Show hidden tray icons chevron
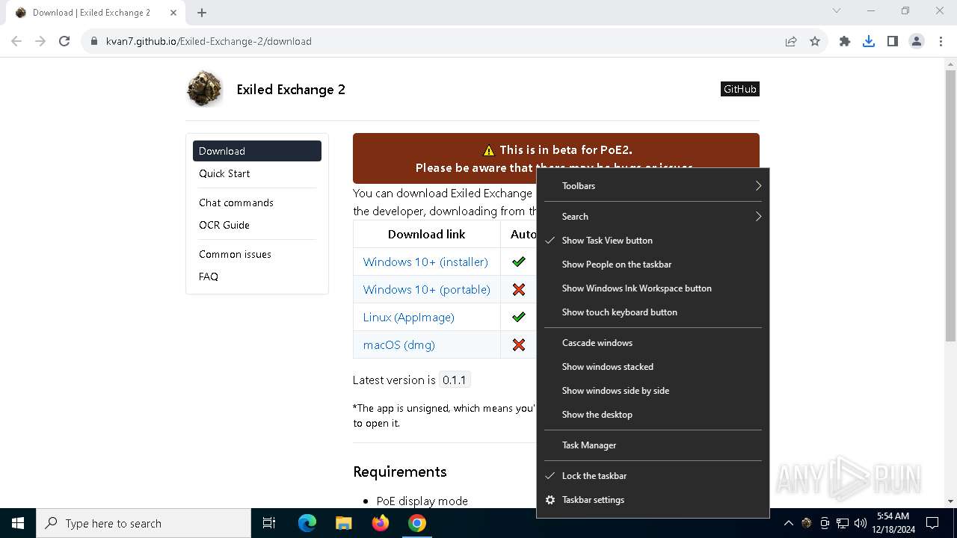Viewport: 957px width, 538px height. click(788, 523)
